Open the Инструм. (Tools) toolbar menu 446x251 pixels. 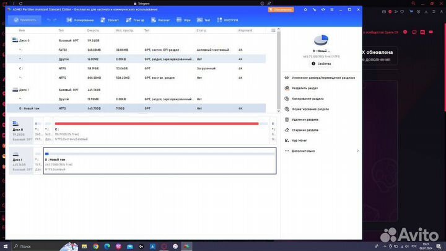point(227,20)
